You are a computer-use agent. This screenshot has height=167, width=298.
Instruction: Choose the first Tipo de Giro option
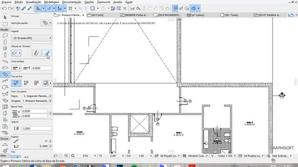click(16, 83)
